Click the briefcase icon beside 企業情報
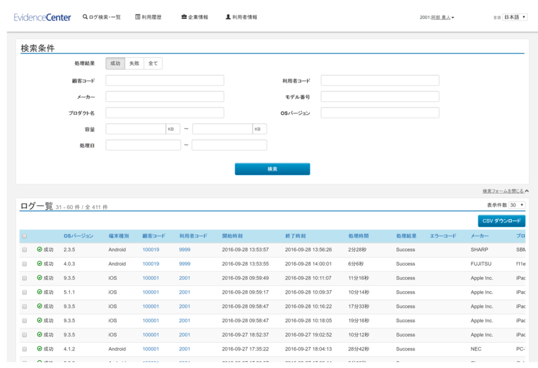This screenshot has width=538, height=368. 184,17
